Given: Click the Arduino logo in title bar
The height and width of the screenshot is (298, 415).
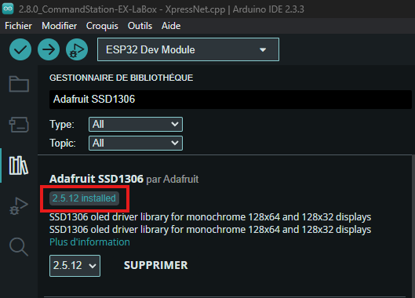Looking at the screenshot, I should tap(8, 9).
